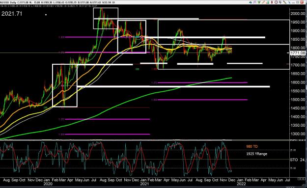This screenshot has height=188, width=307.
Task: Click the green checkmark arrow toolbar icon
Action: point(259,2)
